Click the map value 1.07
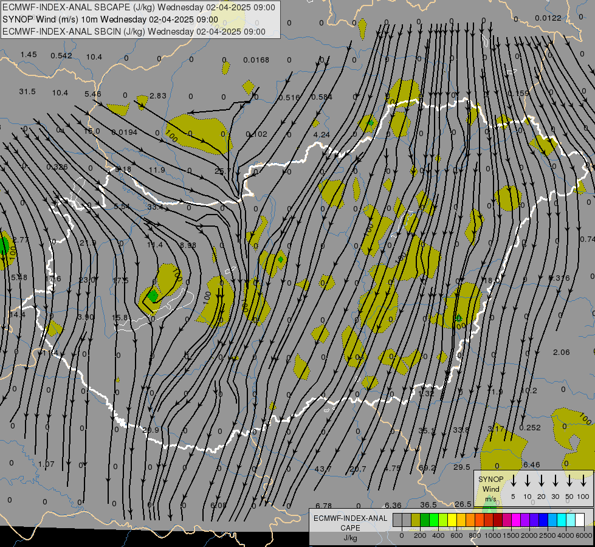Screen dimensions: 595x547 tap(46, 464)
